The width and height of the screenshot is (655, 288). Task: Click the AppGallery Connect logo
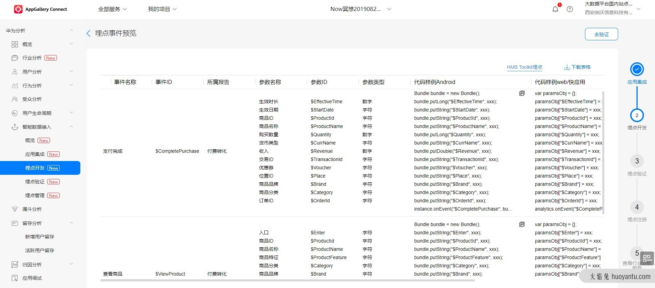(40, 9)
